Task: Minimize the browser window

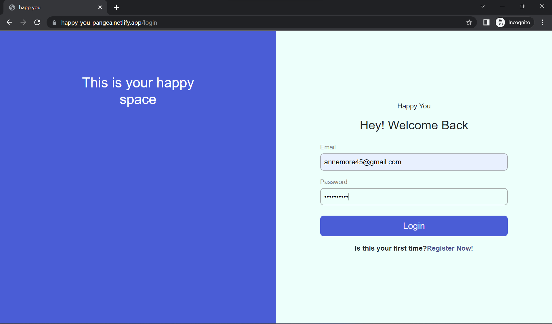Action: (502, 6)
